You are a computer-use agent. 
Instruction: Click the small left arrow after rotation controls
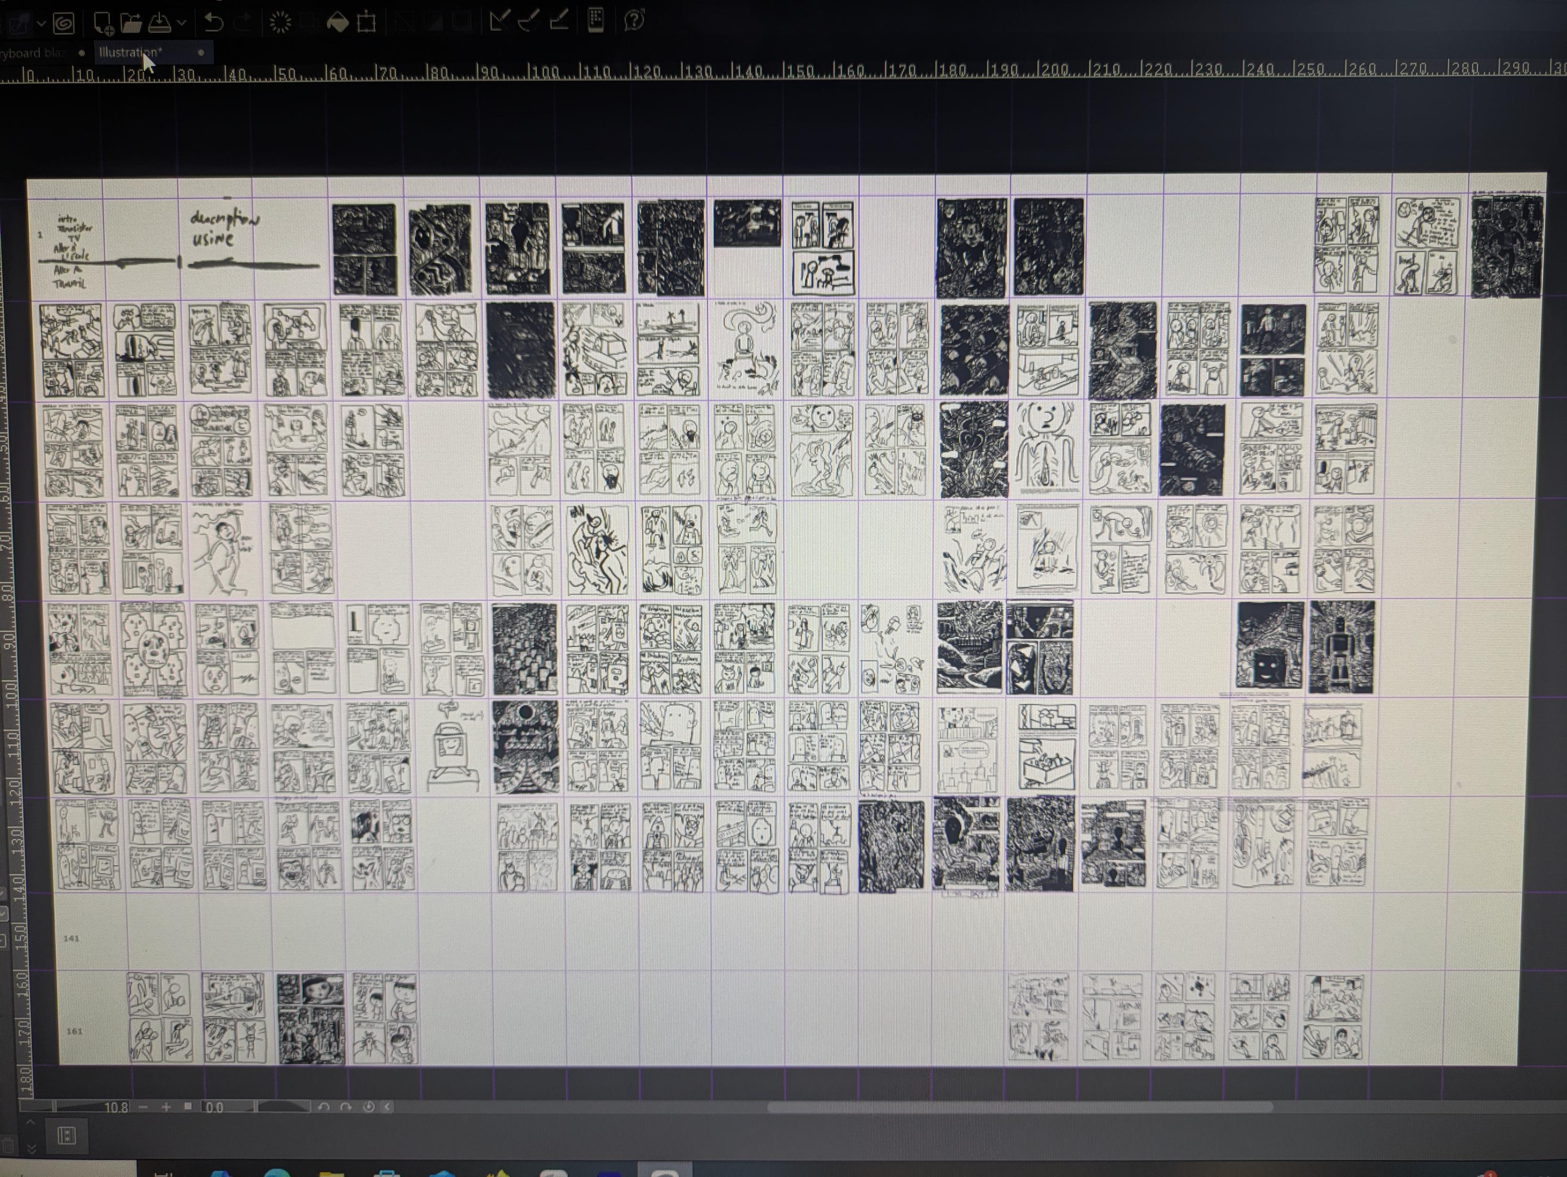click(388, 1107)
